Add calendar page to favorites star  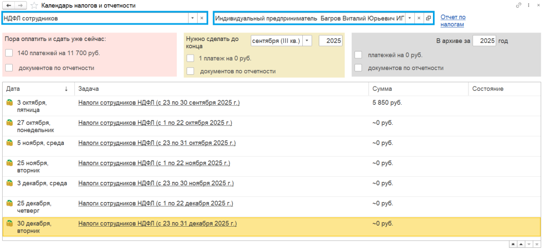pos(34,5)
